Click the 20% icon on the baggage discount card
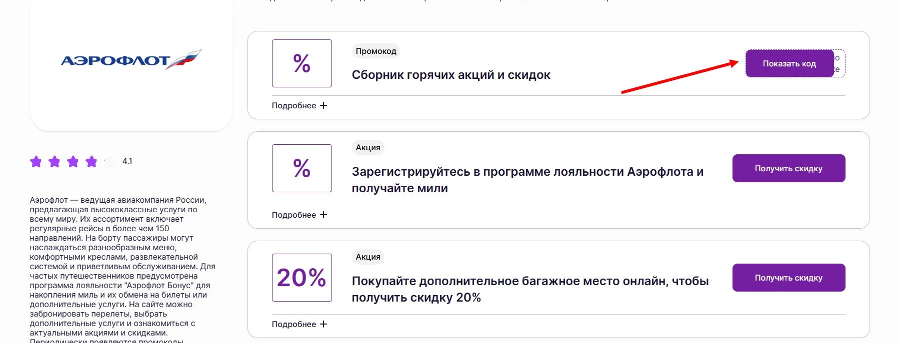The image size is (898, 343). (301, 278)
